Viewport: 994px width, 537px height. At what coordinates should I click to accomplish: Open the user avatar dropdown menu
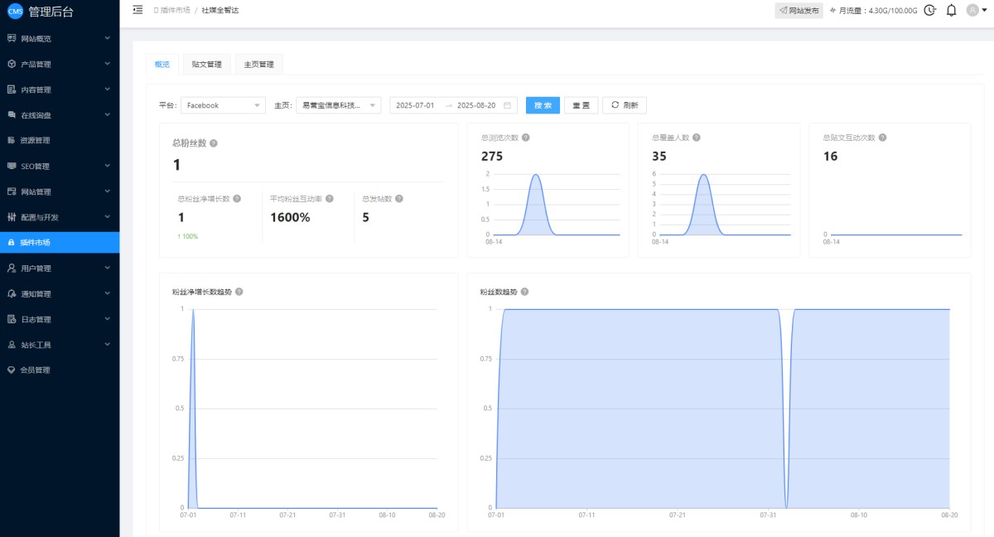point(977,11)
